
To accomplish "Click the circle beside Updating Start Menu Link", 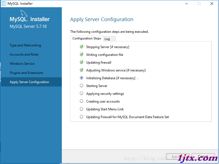I will coord(82,109).
